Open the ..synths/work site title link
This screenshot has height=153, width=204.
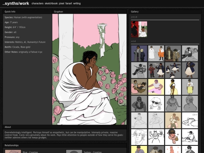pos(16,3)
